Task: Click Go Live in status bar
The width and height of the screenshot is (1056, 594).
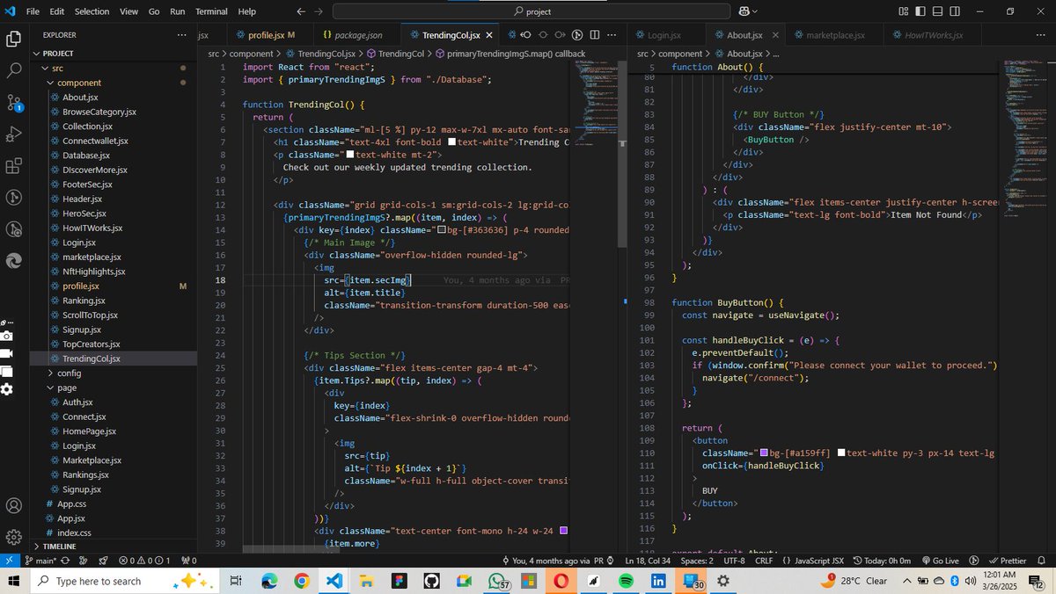Action: point(939,561)
